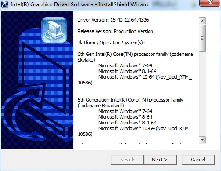Click the Cancel button
Screen dimensions: 221x171
click(x=198, y=160)
